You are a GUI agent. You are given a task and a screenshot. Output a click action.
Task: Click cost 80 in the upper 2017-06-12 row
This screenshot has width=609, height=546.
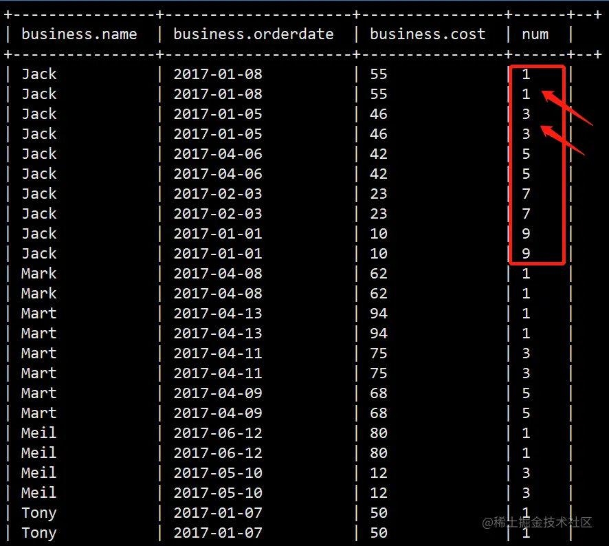coord(378,433)
